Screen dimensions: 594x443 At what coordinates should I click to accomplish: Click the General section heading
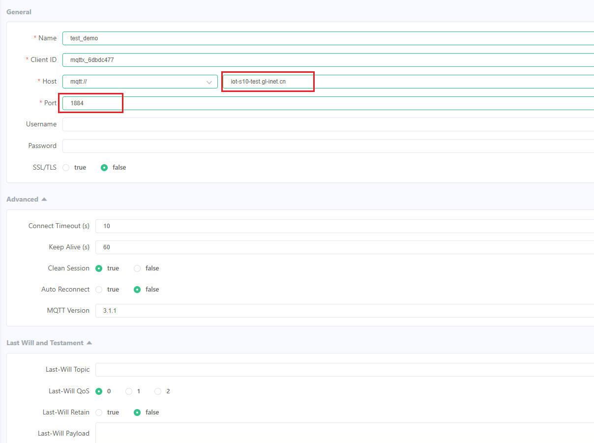[x=19, y=12]
